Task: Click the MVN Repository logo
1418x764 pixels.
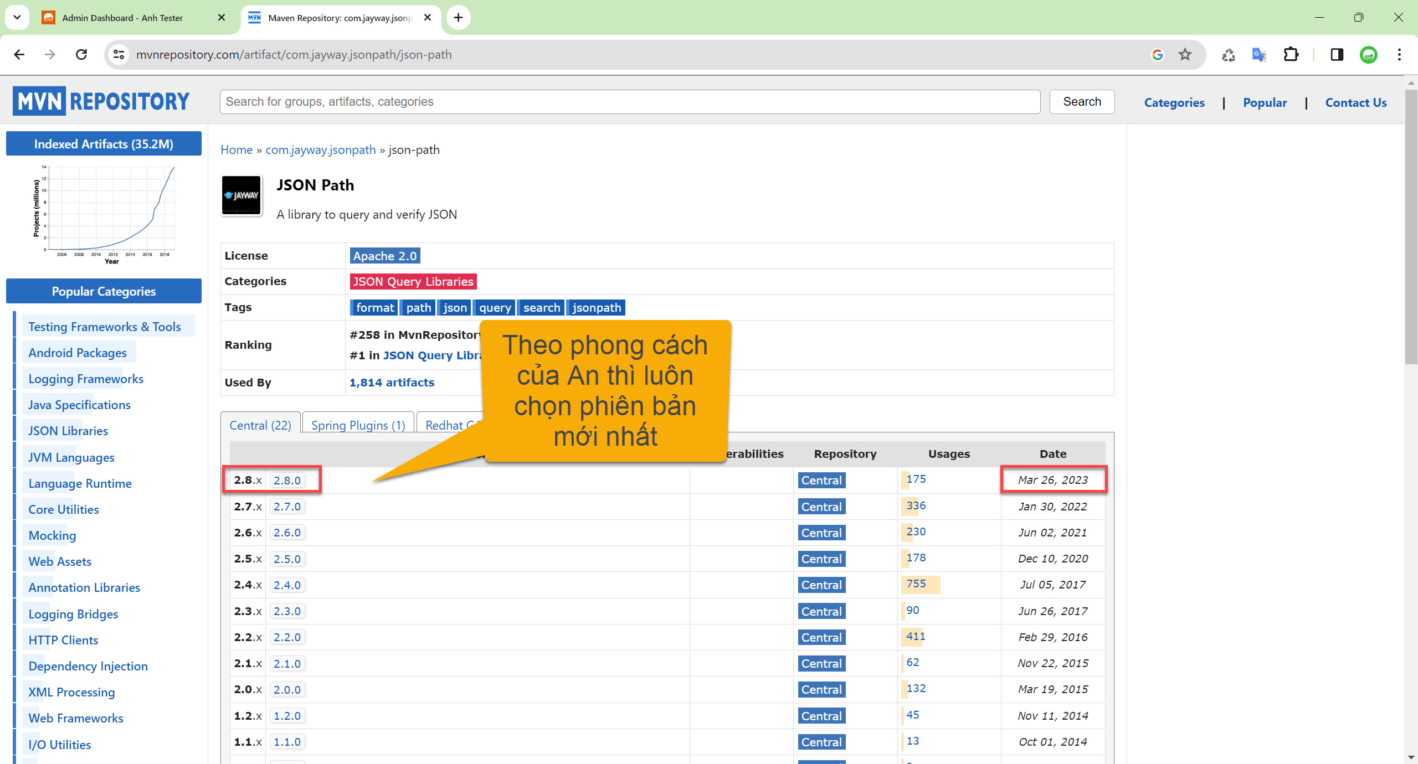Action: 101,101
